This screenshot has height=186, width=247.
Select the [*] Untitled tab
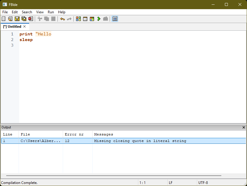(x=12, y=27)
